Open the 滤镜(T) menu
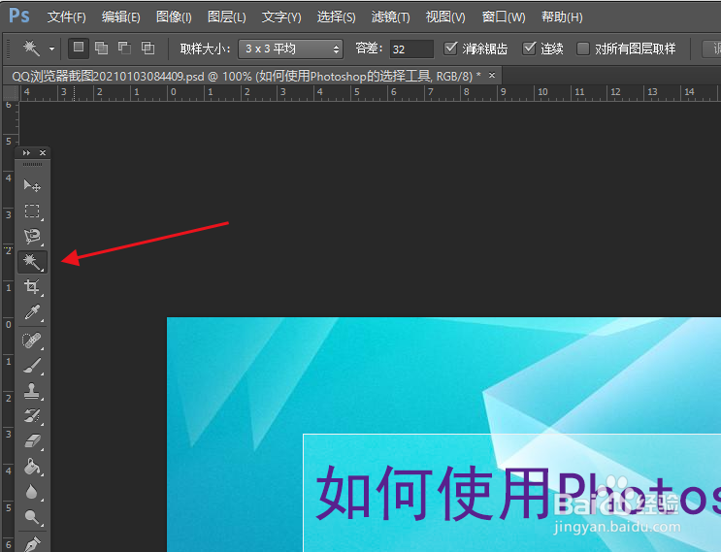The image size is (721, 552). click(390, 17)
